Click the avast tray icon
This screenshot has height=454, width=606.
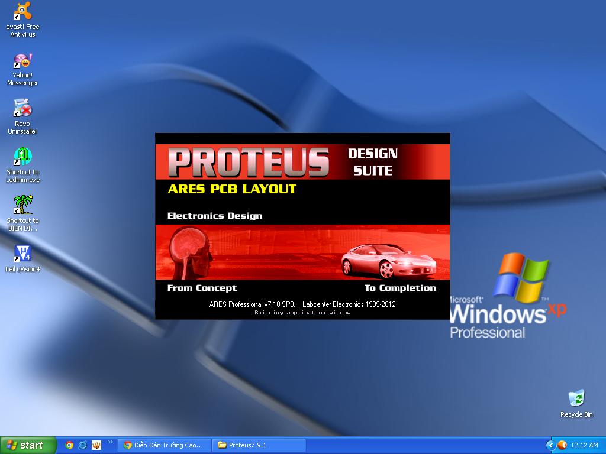point(562,445)
